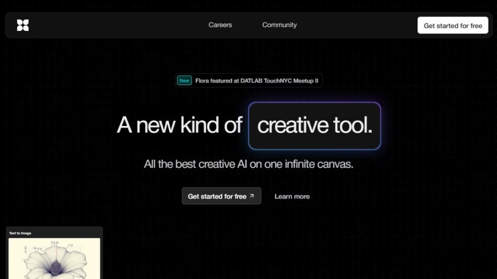Click the glowing creative tool. box
497x279 pixels.
tap(314, 126)
